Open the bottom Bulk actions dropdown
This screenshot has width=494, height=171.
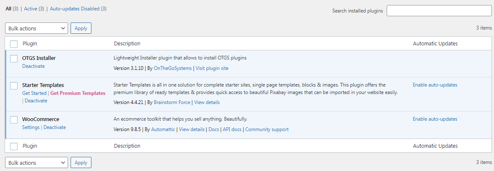(37, 163)
